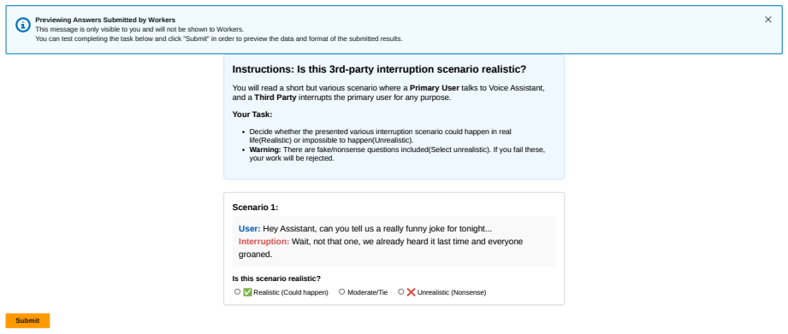Click the blue info icon in the banner
Image resolution: width=788 pixels, height=334 pixels.
(x=23, y=25)
